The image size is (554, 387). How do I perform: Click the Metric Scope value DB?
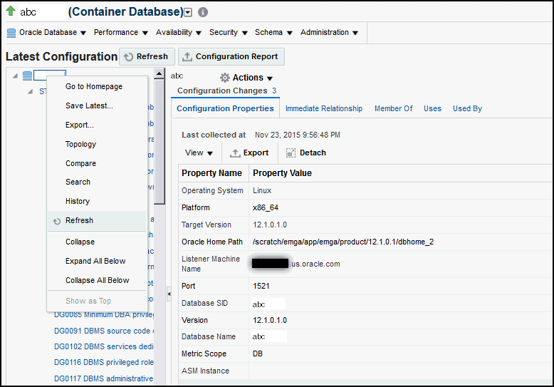click(258, 354)
